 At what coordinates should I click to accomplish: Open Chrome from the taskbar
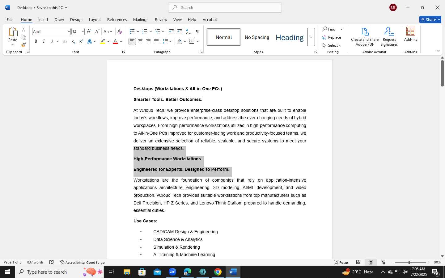point(218,272)
